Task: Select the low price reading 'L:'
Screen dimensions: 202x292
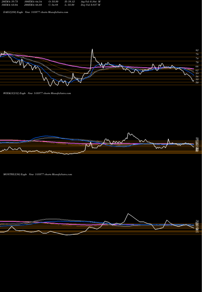Action: point(70,5)
